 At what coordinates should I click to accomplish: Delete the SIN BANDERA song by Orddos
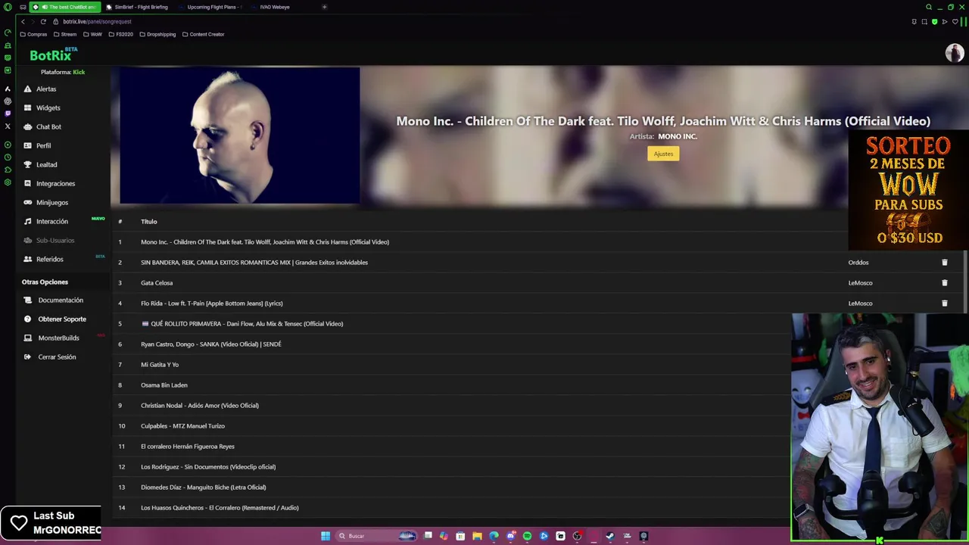tap(944, 263)
